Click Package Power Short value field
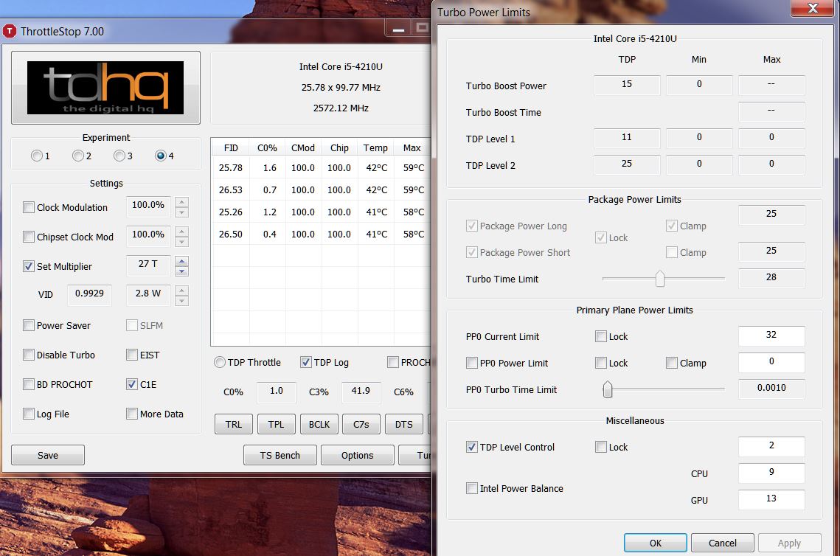 [x=771, y=251]
